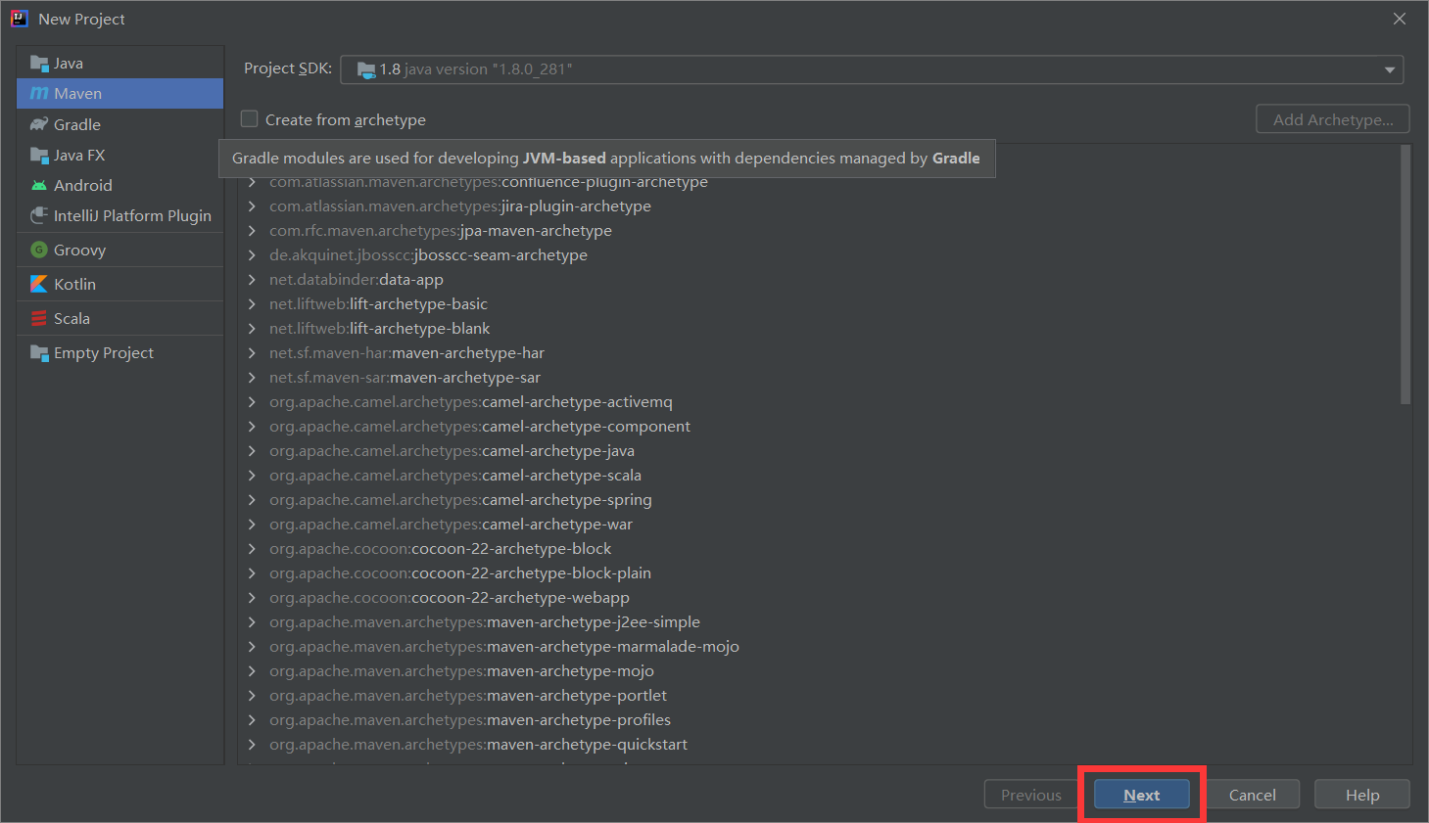Select Empty Project type
The image size is (1429, 823).
119,352
